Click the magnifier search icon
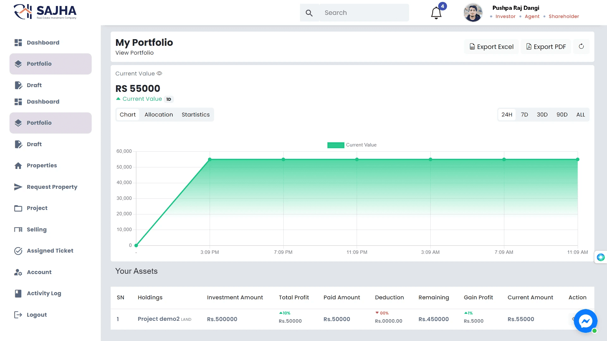The height and width of the screenshot is (341, 607). point(309,13)
